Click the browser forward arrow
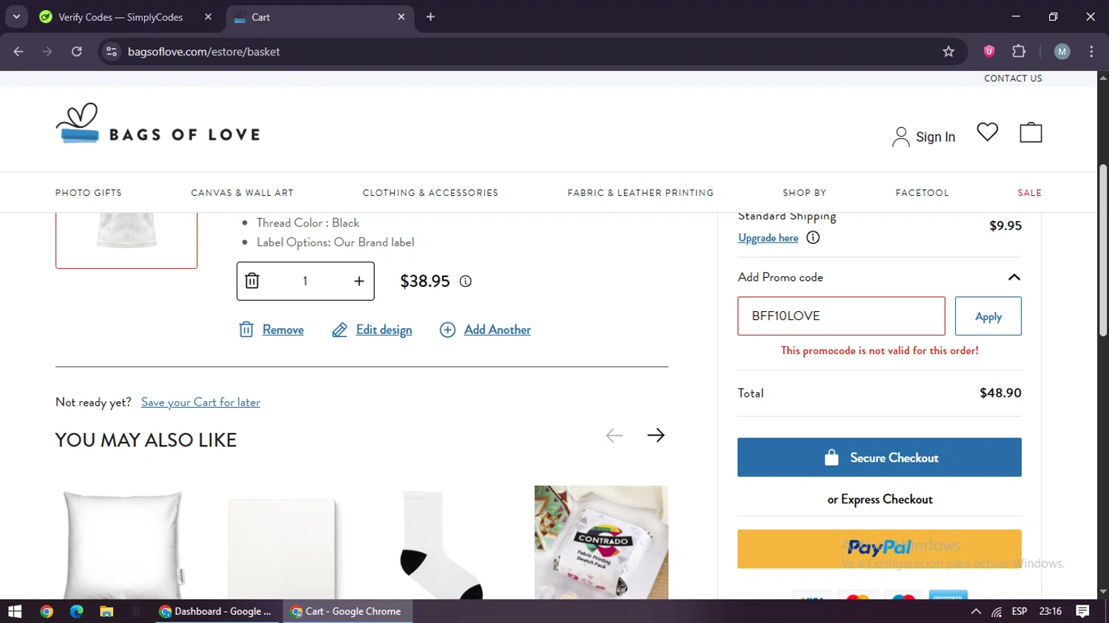 (x=47, y=52)
